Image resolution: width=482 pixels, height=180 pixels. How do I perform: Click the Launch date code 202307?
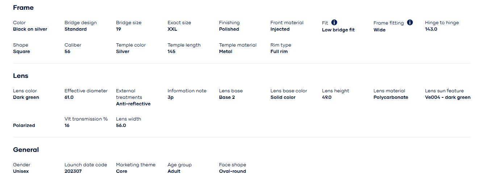[73, 171]
